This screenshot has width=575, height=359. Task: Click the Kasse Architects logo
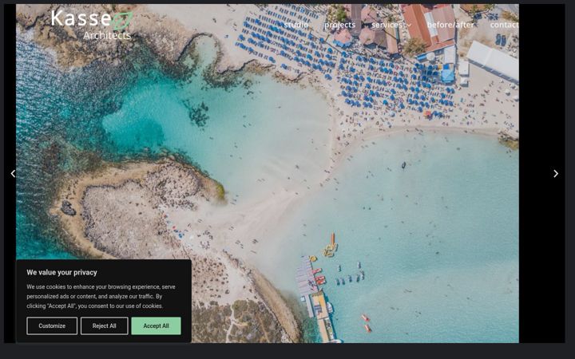point(92,25)
